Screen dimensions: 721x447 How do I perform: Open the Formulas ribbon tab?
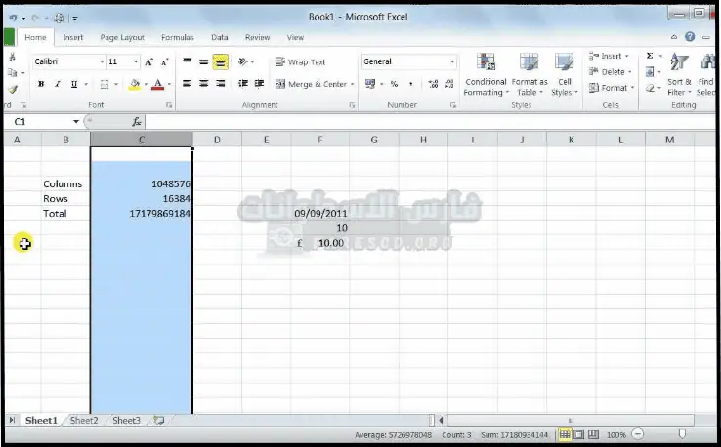[177, 38]
